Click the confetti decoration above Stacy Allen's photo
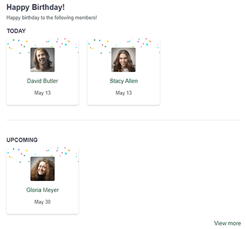Viewport: 246px width, 229px height. coord(124,44)
